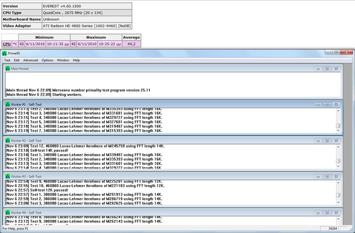Click the Worker #2 window icon
Image resolution: width=355 pixels, height=233 pixels.
coord(8,141)
